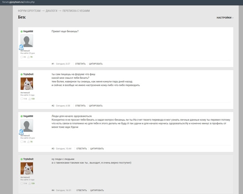Click the green online indicator in post #4
Screen dimensions: 243x194
(22, 159)
